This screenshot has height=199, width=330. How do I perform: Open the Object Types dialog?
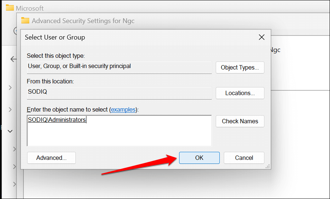(240, 68)
